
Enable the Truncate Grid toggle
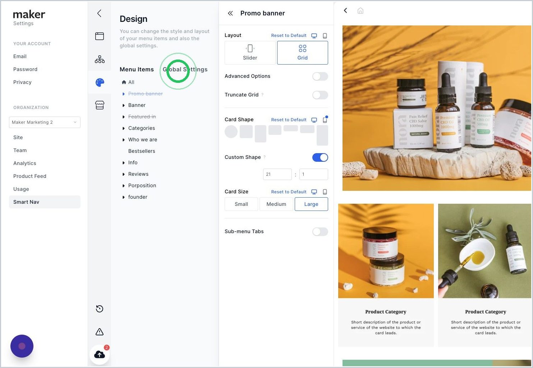(x=320, y=95)
